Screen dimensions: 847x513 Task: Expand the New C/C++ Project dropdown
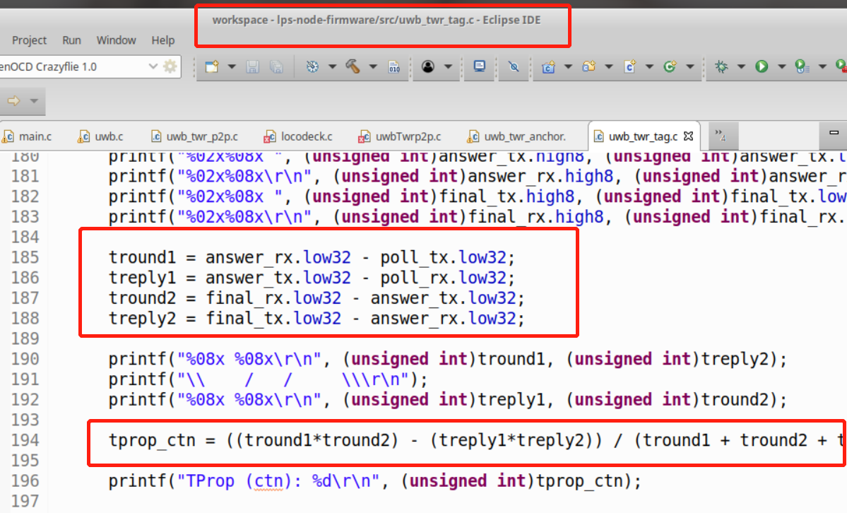568,66
